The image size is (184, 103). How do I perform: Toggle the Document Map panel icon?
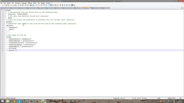[x=55, y=5]
